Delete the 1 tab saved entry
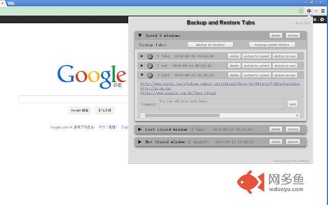The width and height of the screenshot is (328, 205). click(234, 66)
